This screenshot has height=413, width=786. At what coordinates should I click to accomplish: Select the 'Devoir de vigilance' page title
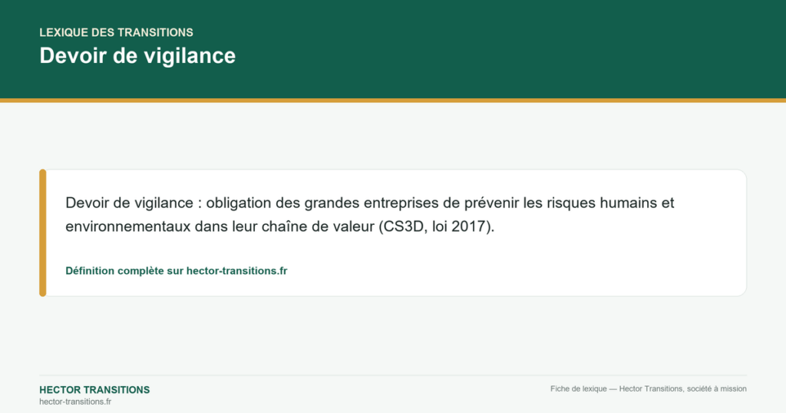click(137, 55)
